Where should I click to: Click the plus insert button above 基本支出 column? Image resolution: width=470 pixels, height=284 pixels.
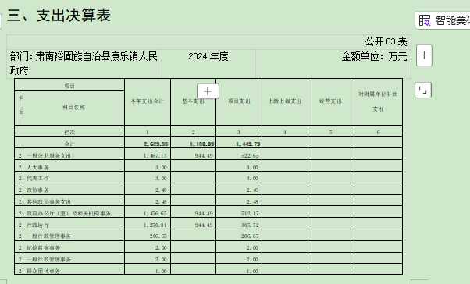click(x=208, y=91)
